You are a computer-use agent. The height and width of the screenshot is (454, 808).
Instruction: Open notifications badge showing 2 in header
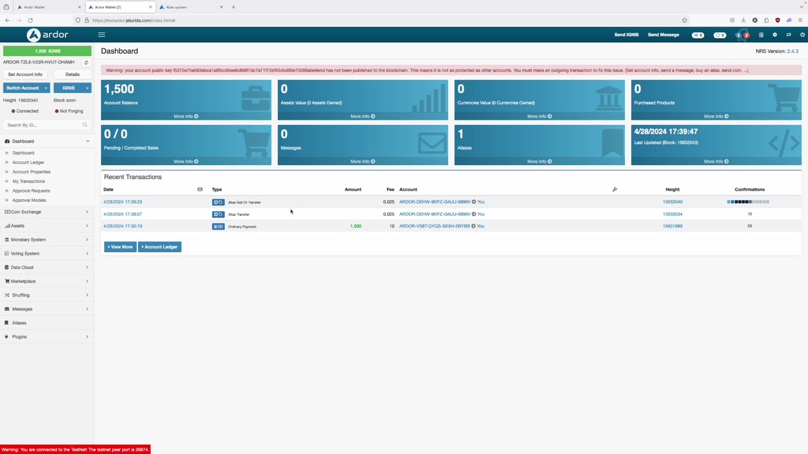(x=742, y=35)
